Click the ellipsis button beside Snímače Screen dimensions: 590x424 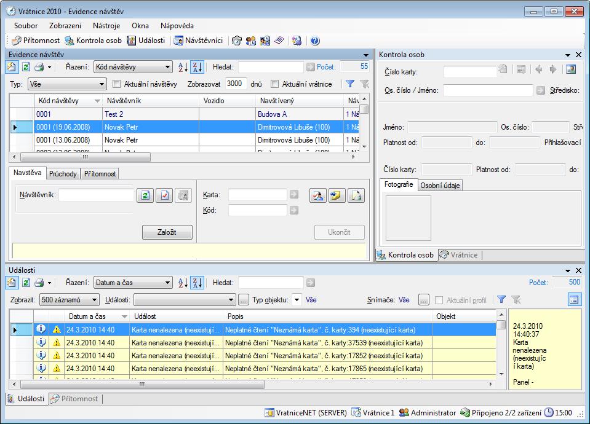click(424, 300)
